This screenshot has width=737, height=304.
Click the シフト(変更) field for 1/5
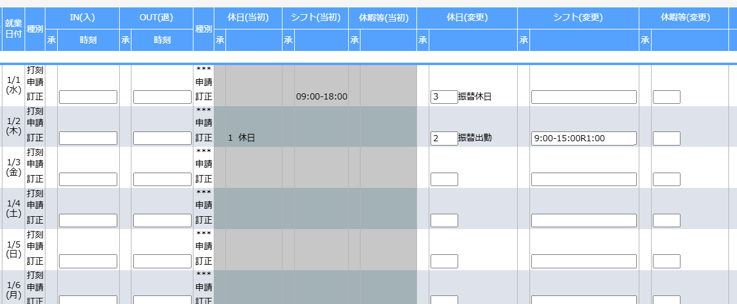click(x=583, y=262)
